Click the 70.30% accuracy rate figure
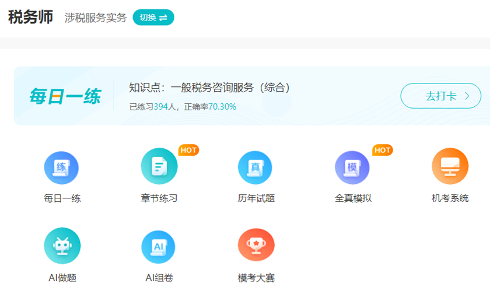The image size is (490, 300). (222, 107)
